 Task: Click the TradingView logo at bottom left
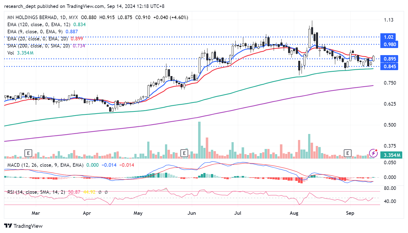click(x=24, y=226)
